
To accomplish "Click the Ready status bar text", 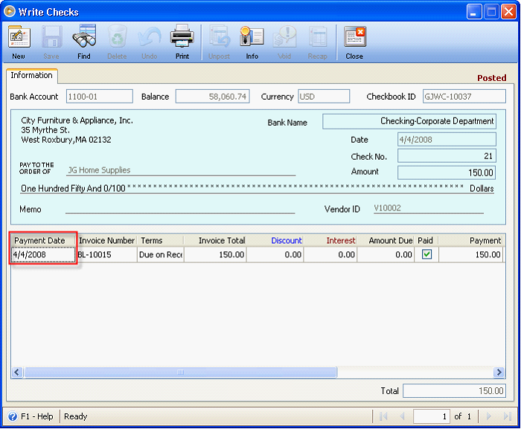I will point(75,416).
